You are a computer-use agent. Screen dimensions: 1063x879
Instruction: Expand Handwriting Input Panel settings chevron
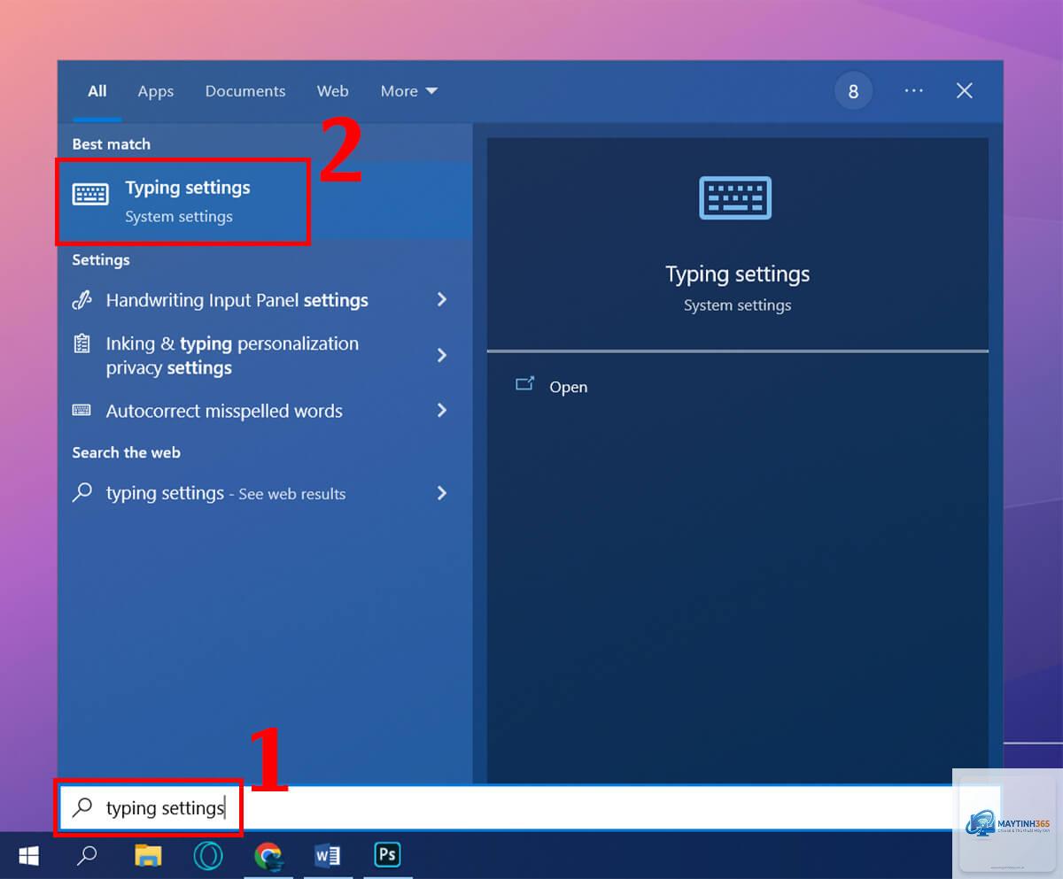(442, 299)
